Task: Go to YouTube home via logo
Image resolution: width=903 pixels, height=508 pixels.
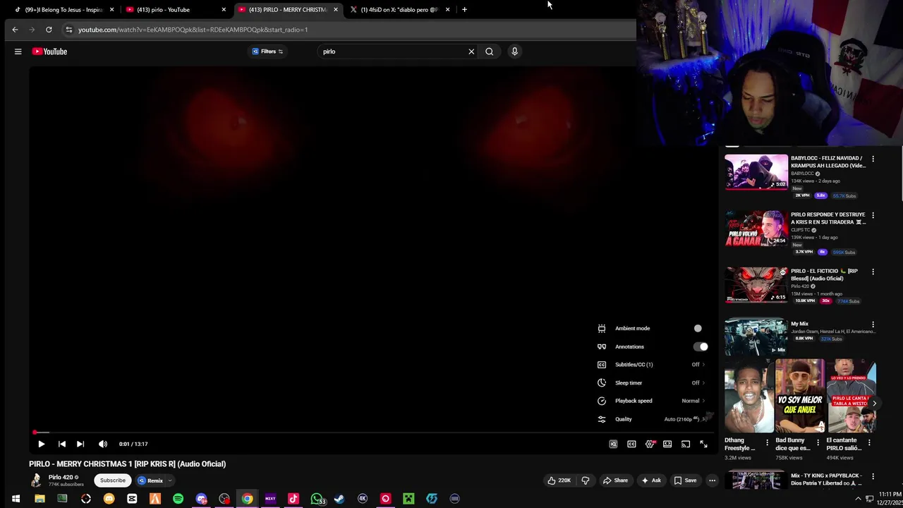Action: (49, 52)
